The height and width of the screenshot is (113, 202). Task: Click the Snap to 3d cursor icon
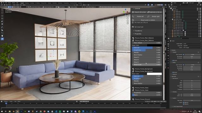click(x=133, y=12)
